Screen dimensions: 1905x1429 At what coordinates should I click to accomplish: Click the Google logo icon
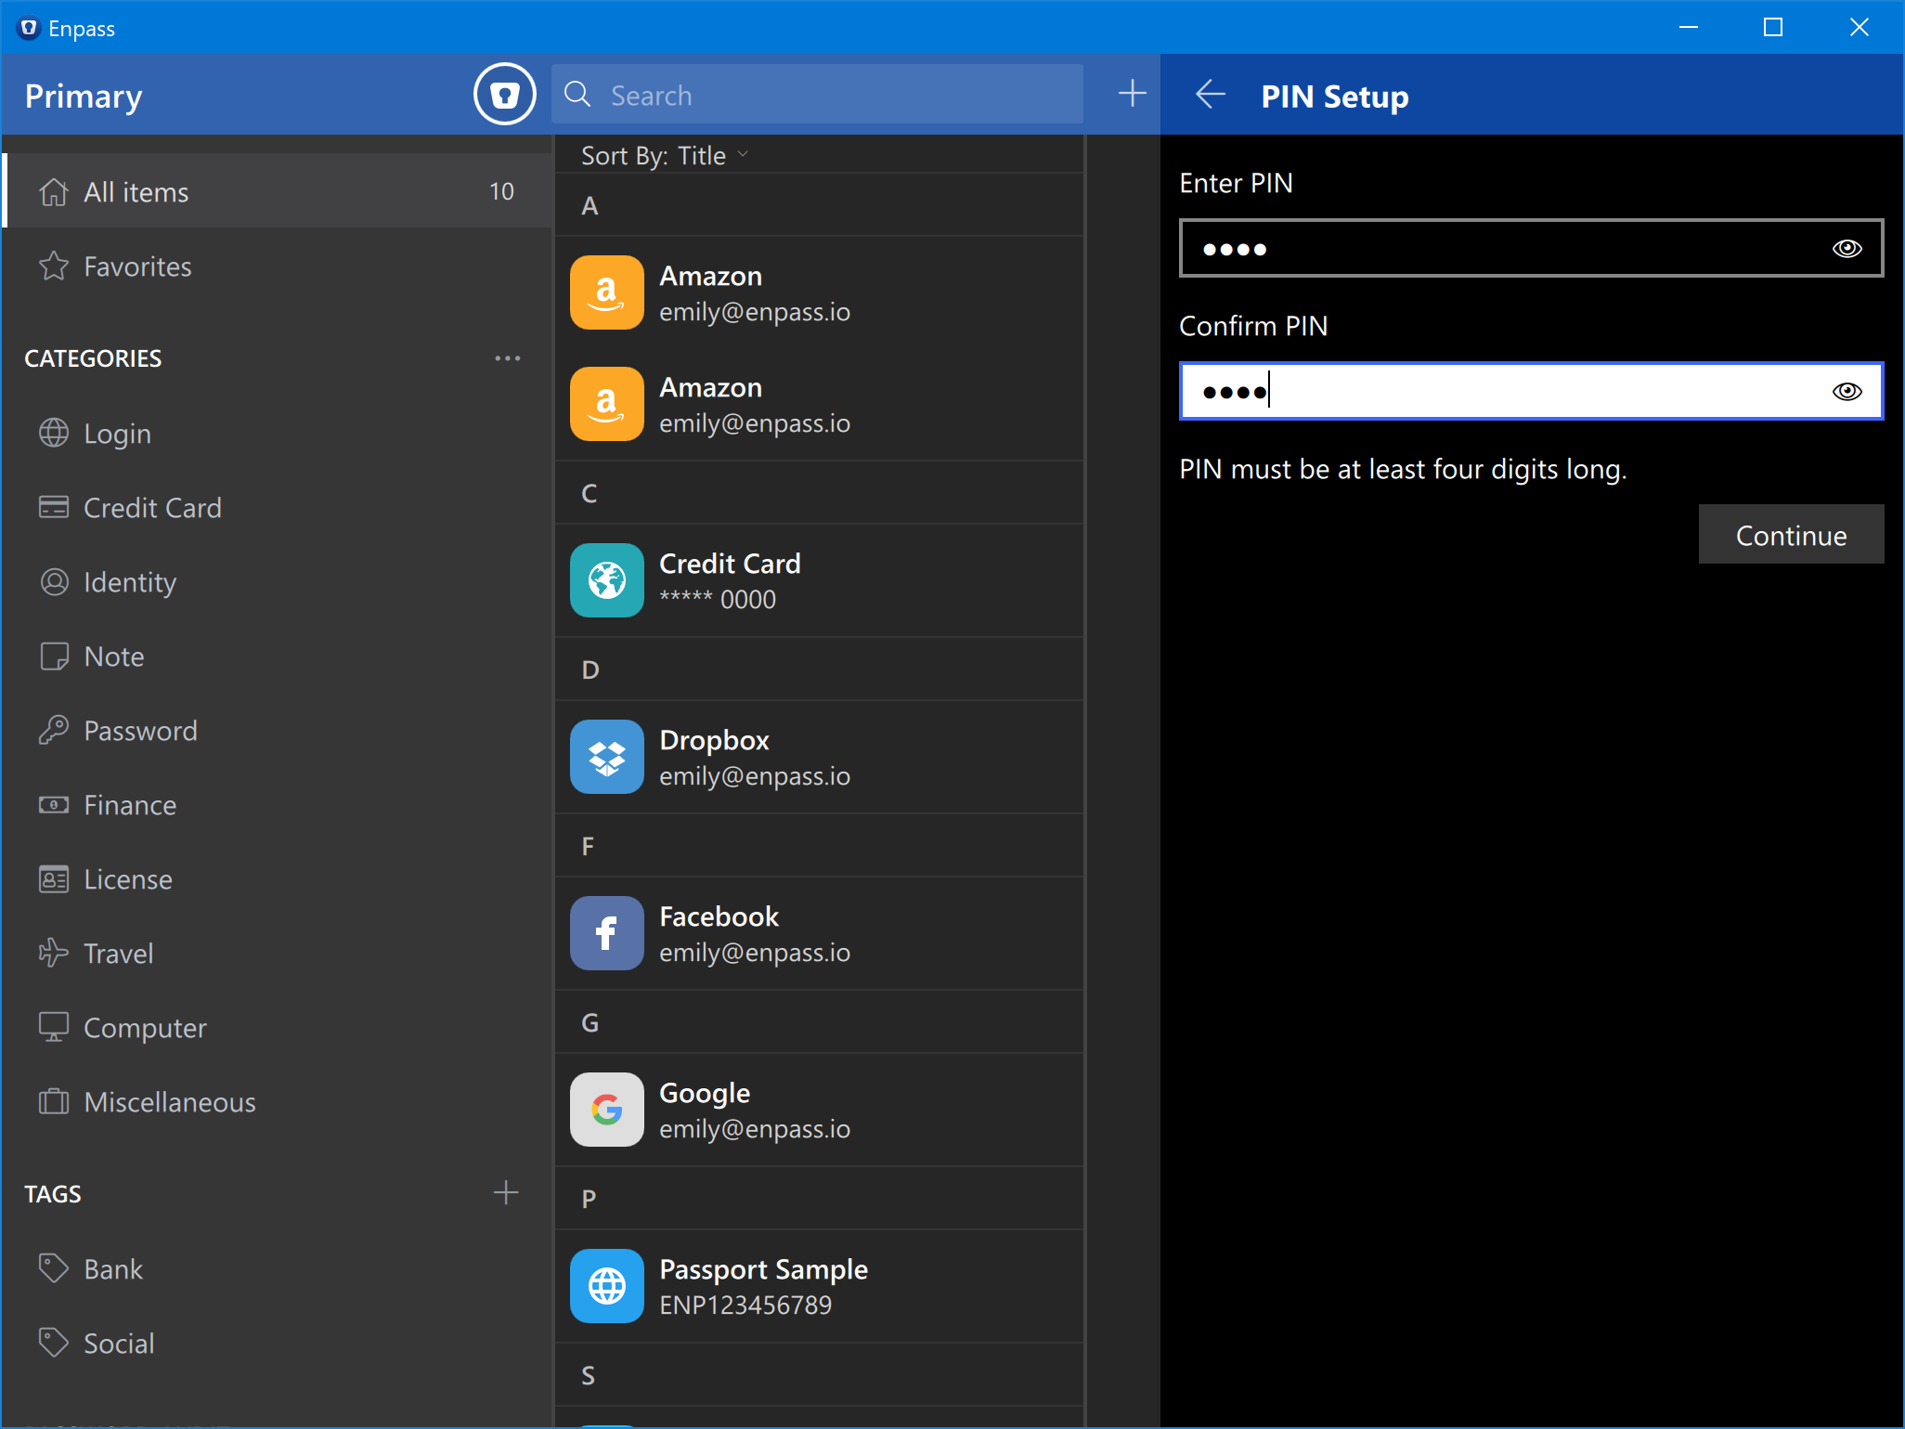click(606, 1110)
